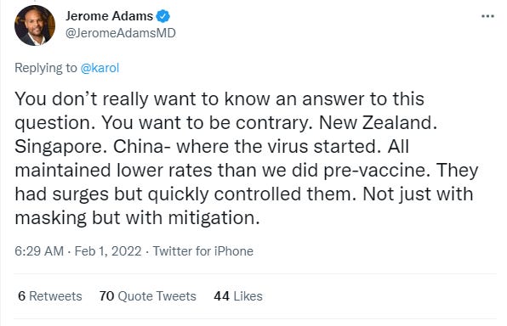Click the tweet's first line of text
Screen dimensions: 507x326
219,98
